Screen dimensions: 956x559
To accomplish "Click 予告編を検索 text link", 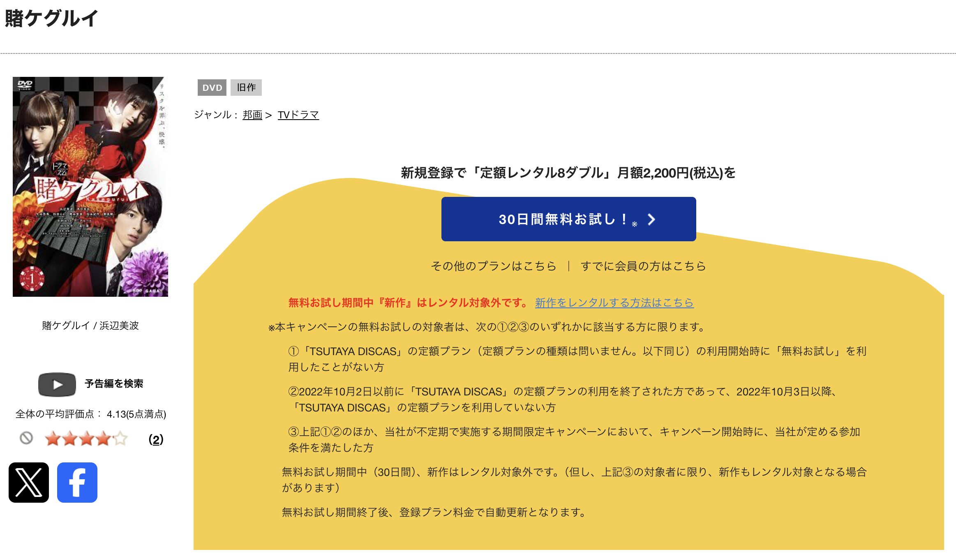I will (x=114, y=383).
